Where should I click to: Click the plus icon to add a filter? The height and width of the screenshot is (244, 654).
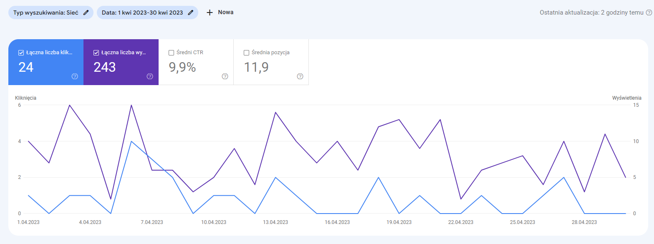click(x=210, y=13)
